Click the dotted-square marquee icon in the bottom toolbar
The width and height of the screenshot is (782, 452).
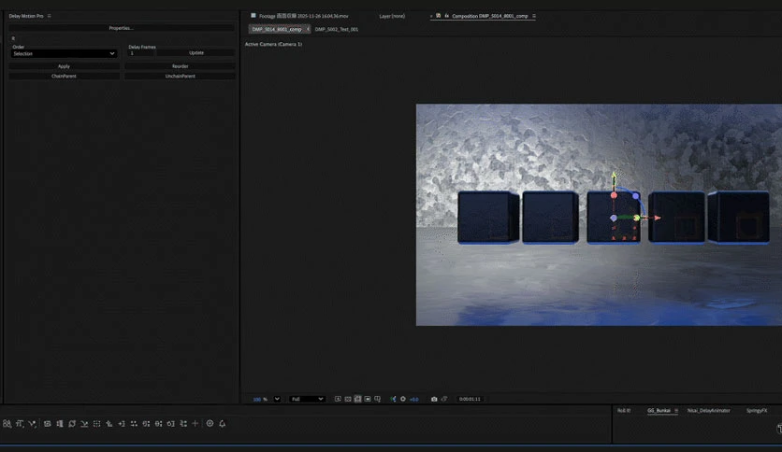[96, 424]
